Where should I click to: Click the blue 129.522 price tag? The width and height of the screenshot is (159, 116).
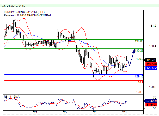(151, 68)
